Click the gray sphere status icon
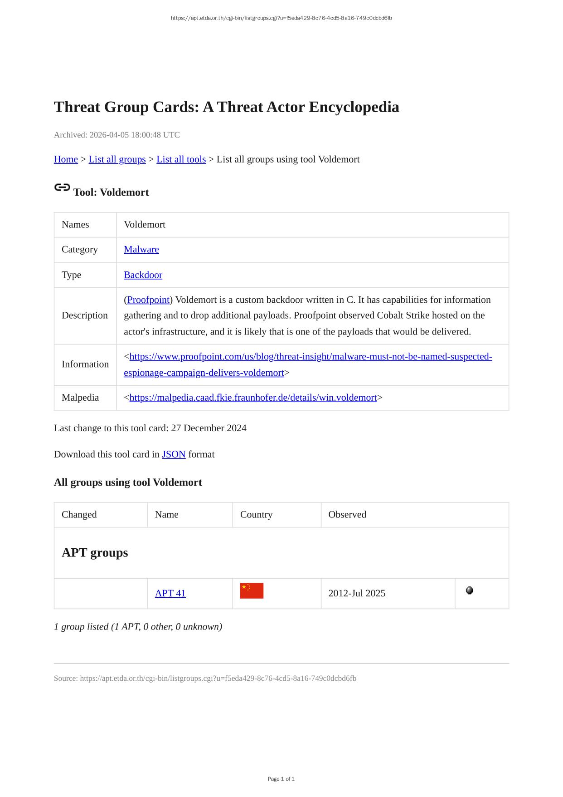 tap(470, 590)
